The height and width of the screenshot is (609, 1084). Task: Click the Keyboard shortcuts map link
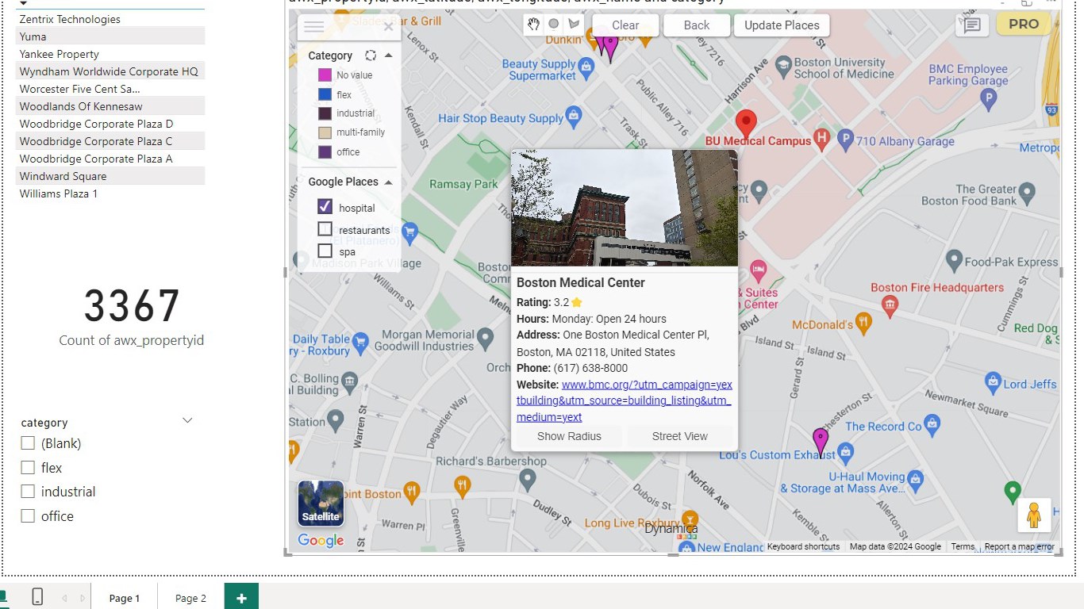803,546
